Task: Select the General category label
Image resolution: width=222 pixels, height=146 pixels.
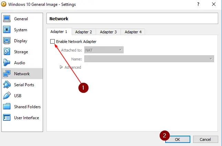Action: tap(21, 19)
